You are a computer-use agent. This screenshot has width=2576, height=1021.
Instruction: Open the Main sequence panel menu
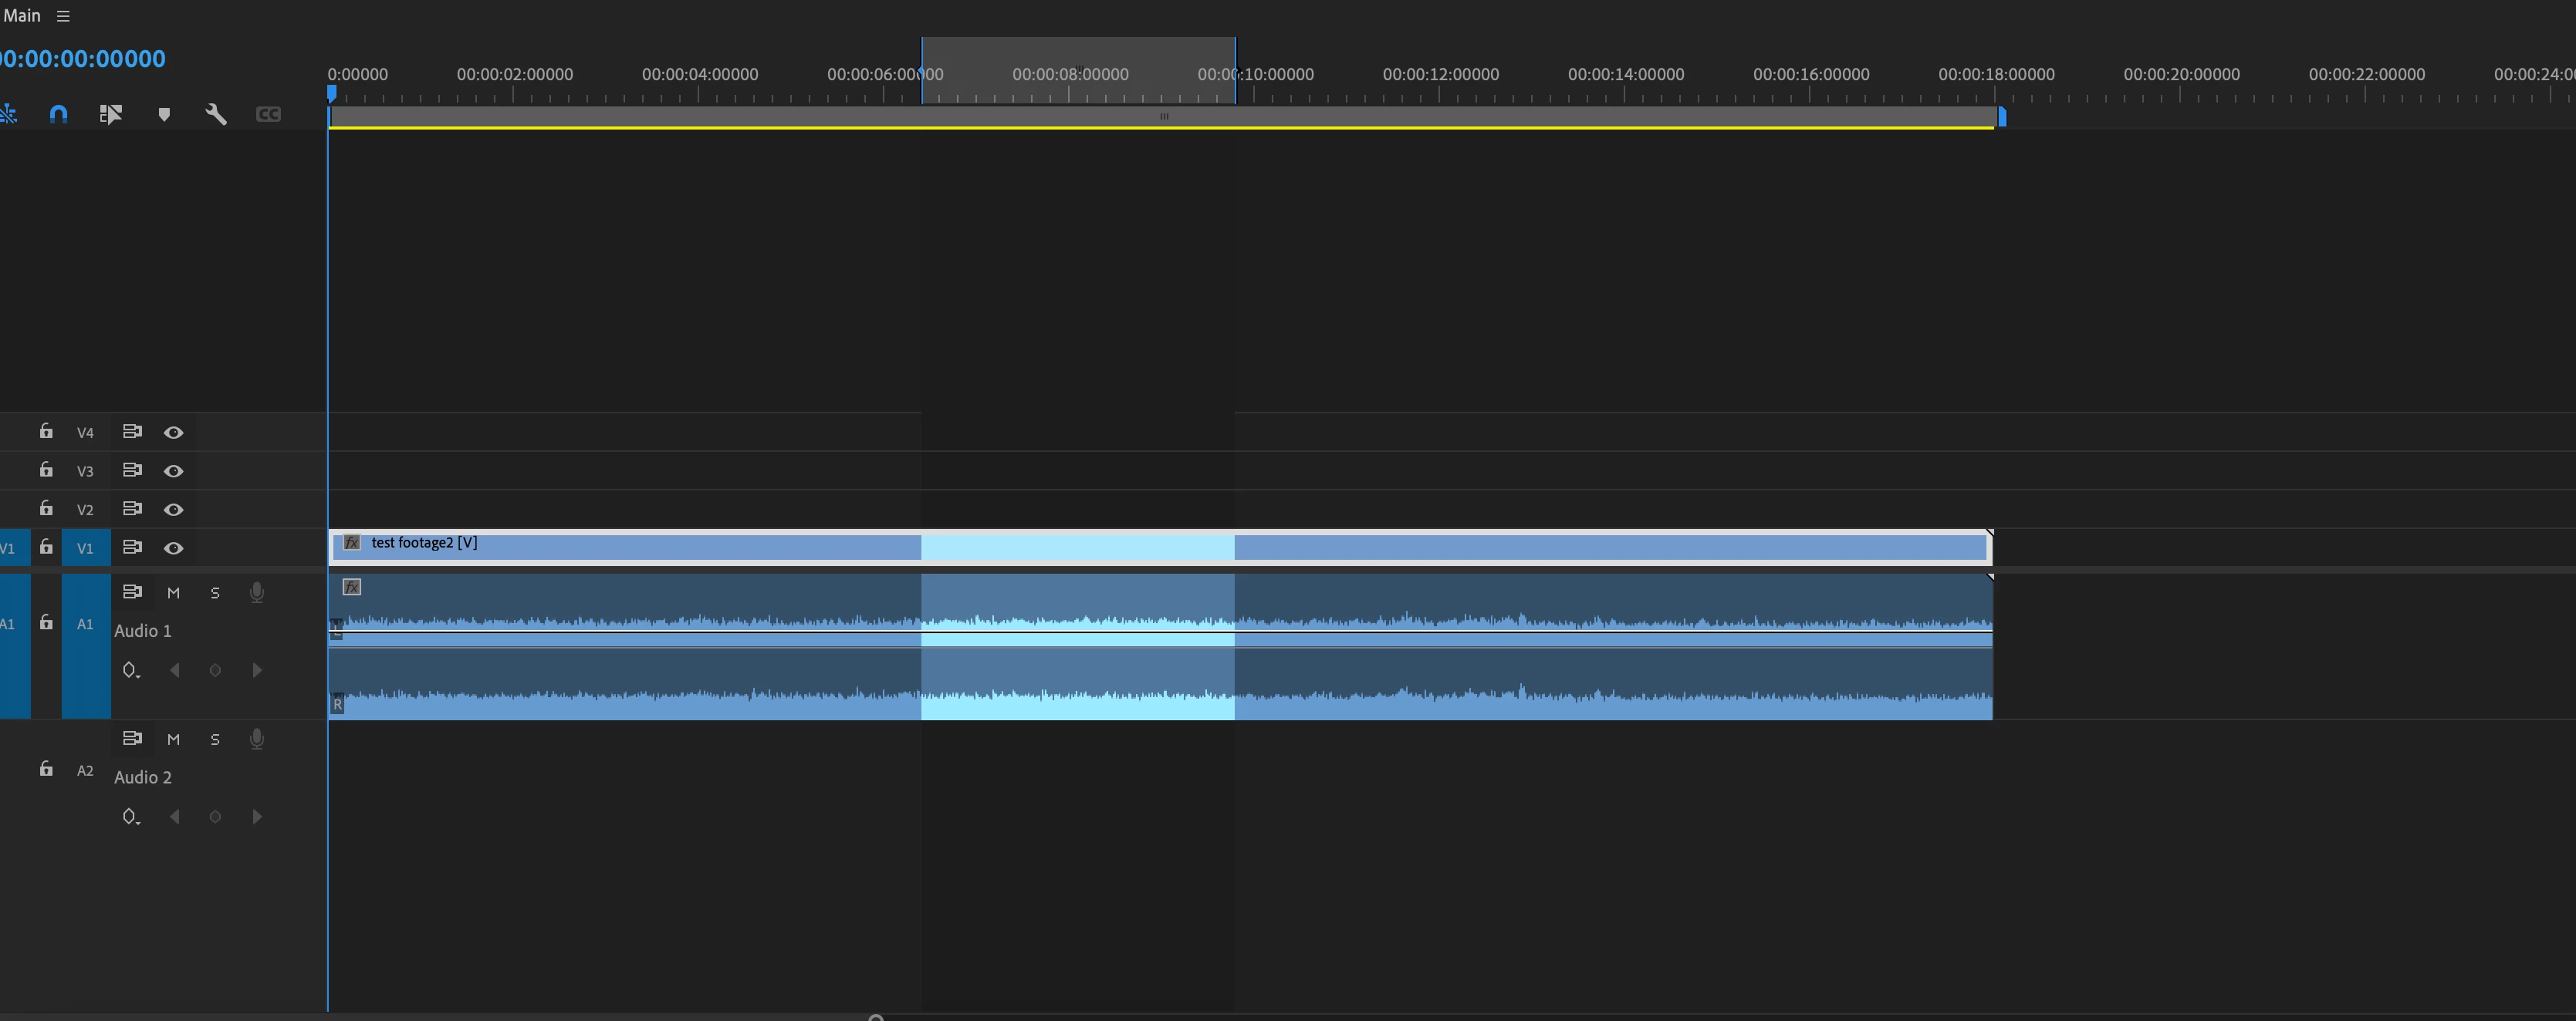click(63, 16)
